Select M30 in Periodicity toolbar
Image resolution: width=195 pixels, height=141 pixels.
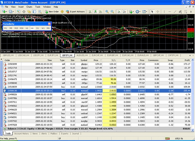22,28
